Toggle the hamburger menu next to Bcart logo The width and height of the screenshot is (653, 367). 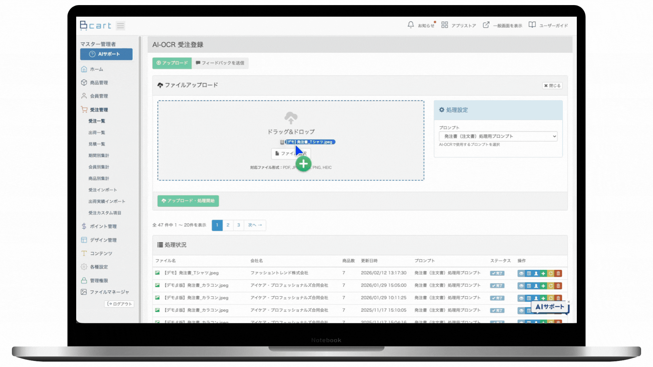(x=120, y=26)
